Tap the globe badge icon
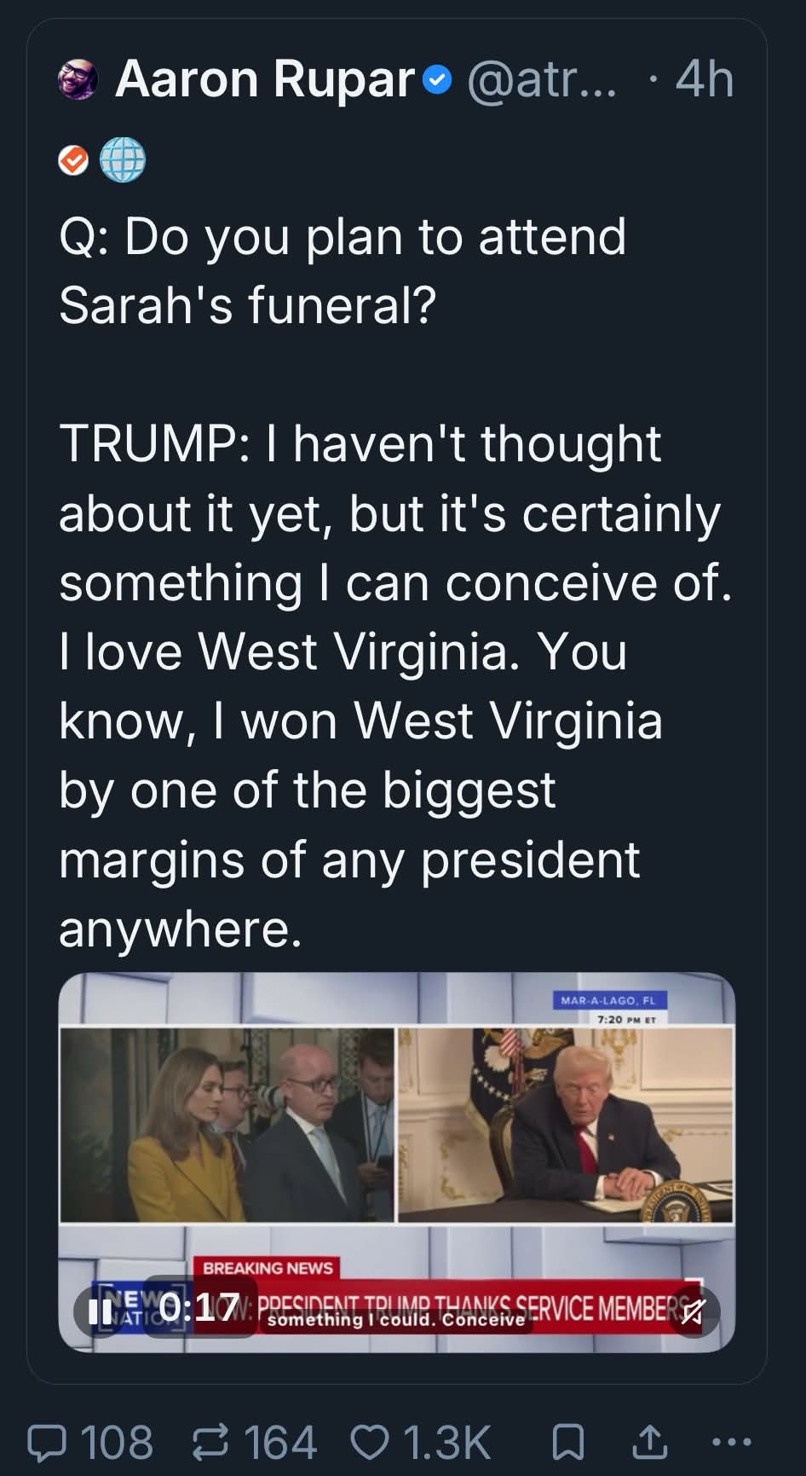The height and width of the screenshot is (1476, 806). 123,160
